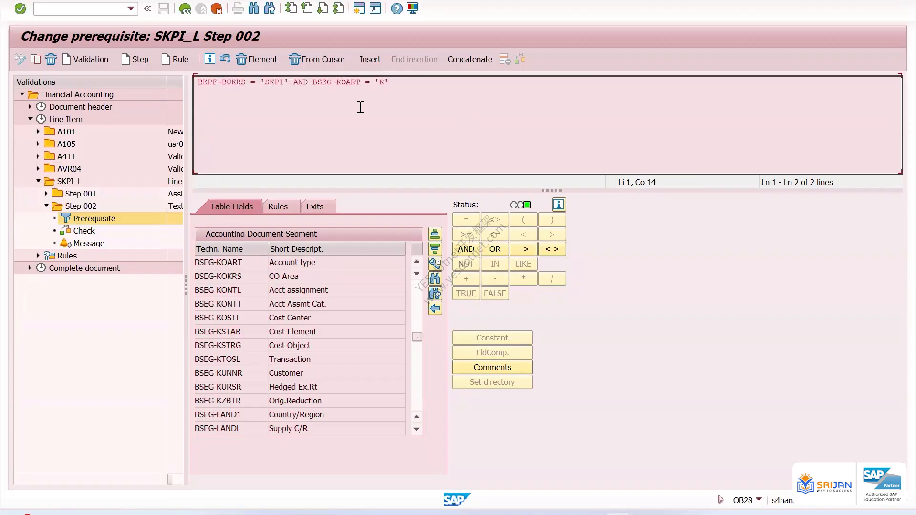Click the AND operator button
916x515 pixels.
[x=466, y=249]
